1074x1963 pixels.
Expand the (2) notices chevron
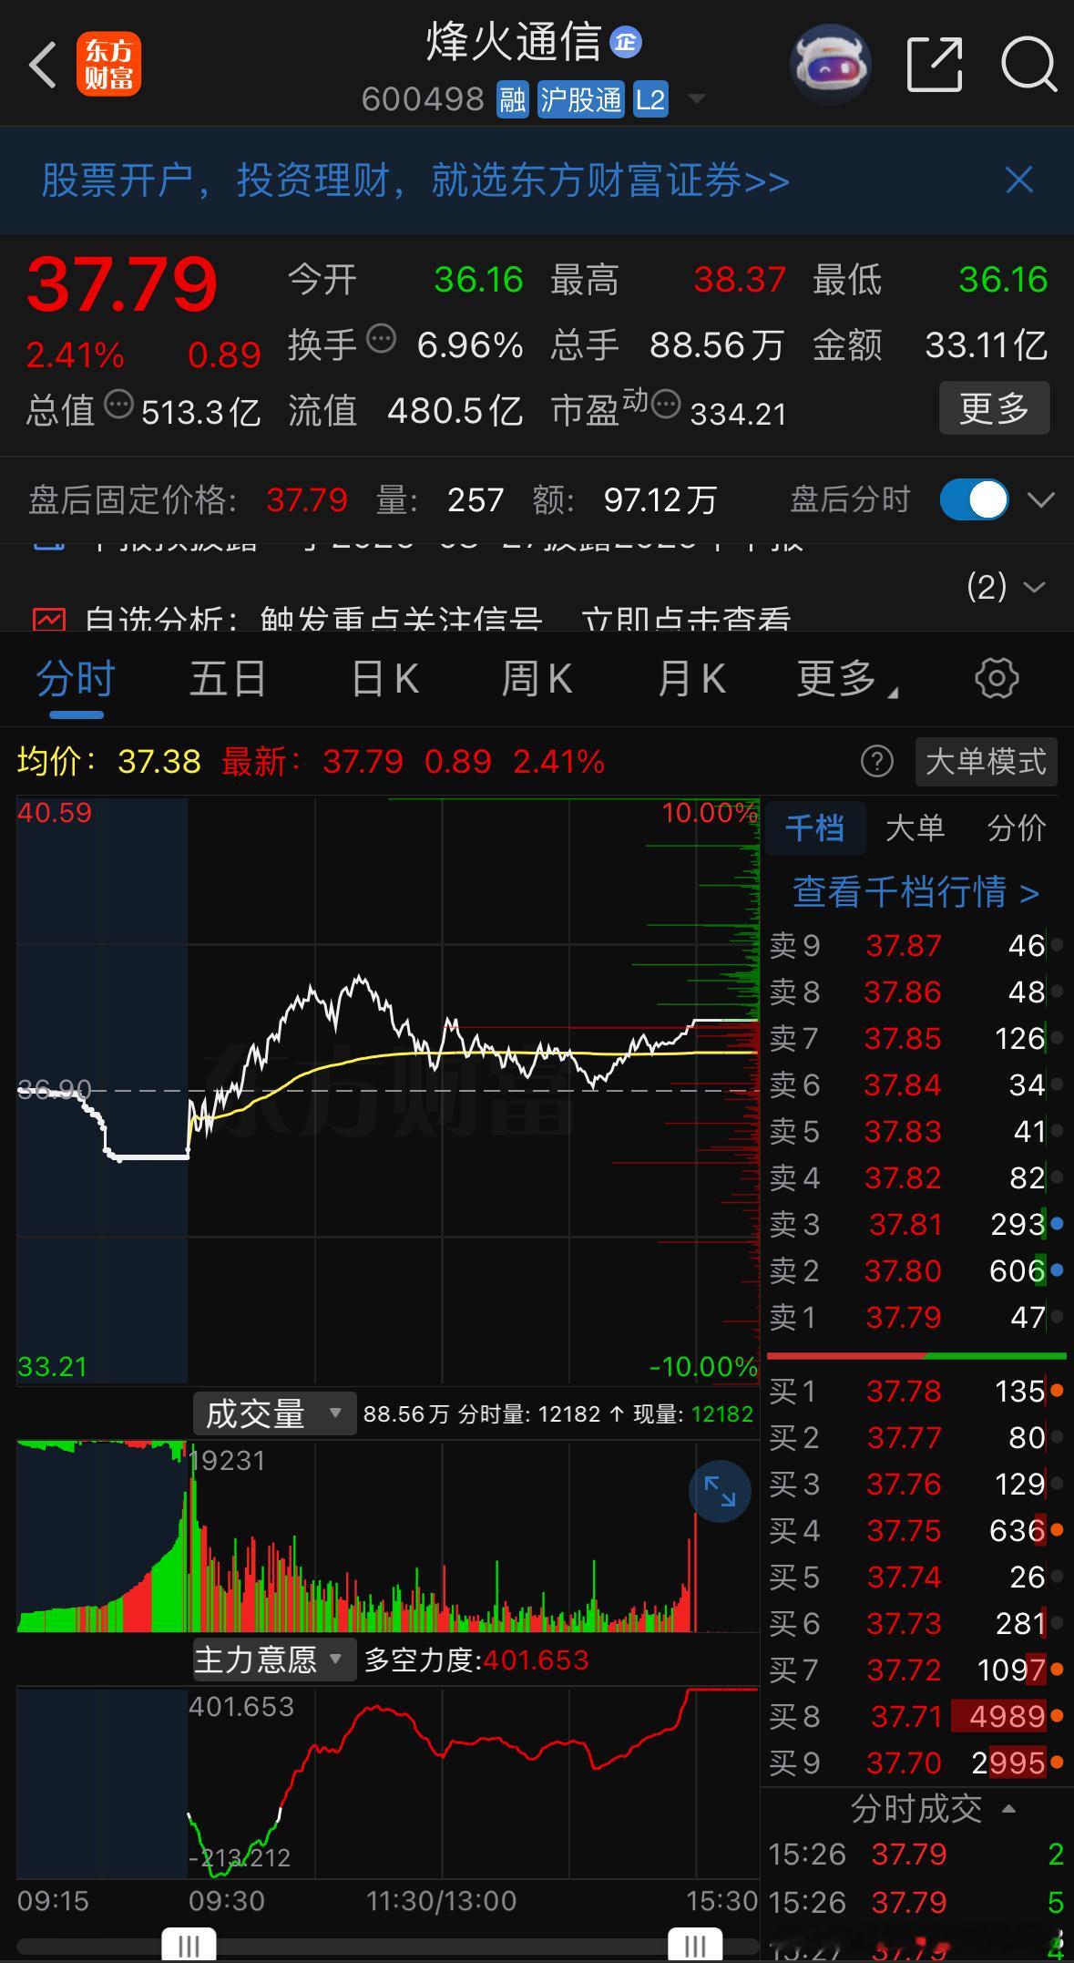[x=1034, y=587]
